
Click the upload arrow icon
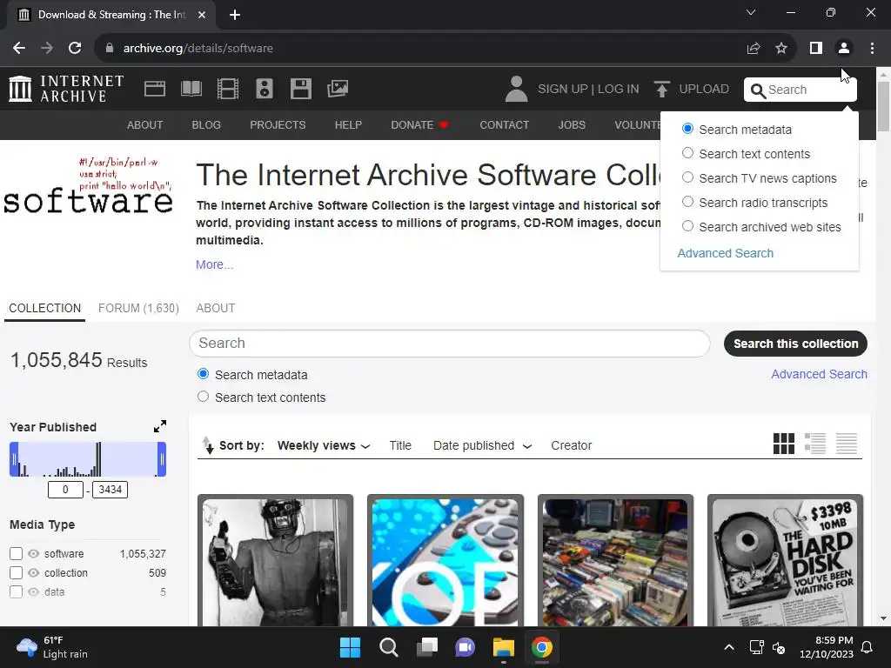tap(661, 90)
